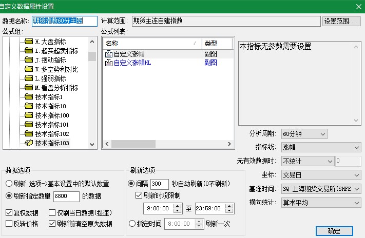Click folder icon of 技术指标1
This screenshot has width=365, height=238.
click(x=29, y=97)
